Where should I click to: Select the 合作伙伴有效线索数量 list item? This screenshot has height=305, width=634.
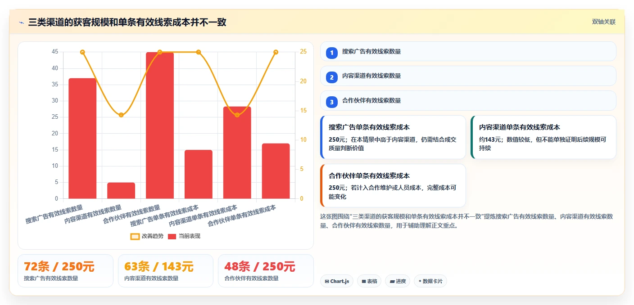[x=468, y=100]
